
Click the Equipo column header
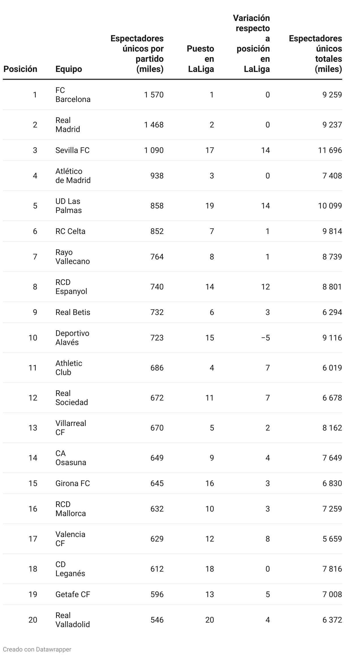click(69, 69)
